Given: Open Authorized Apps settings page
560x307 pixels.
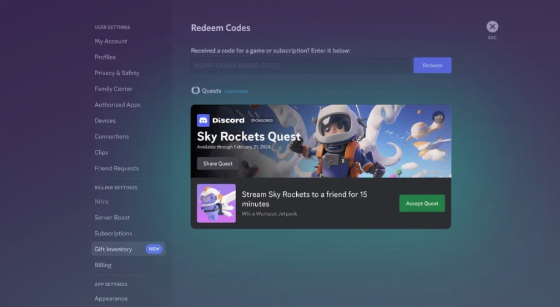Looking at the screenshot, I should (x=118, y=105).
